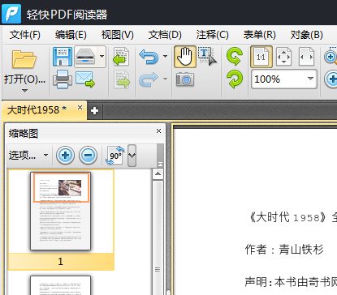
Task: Go to previous page document icon
Action: (121, 57)
